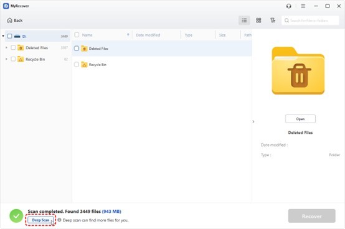Check the D: drive checkbox
345x229 pixels.
pyautogui.click(x=10, y=36)
